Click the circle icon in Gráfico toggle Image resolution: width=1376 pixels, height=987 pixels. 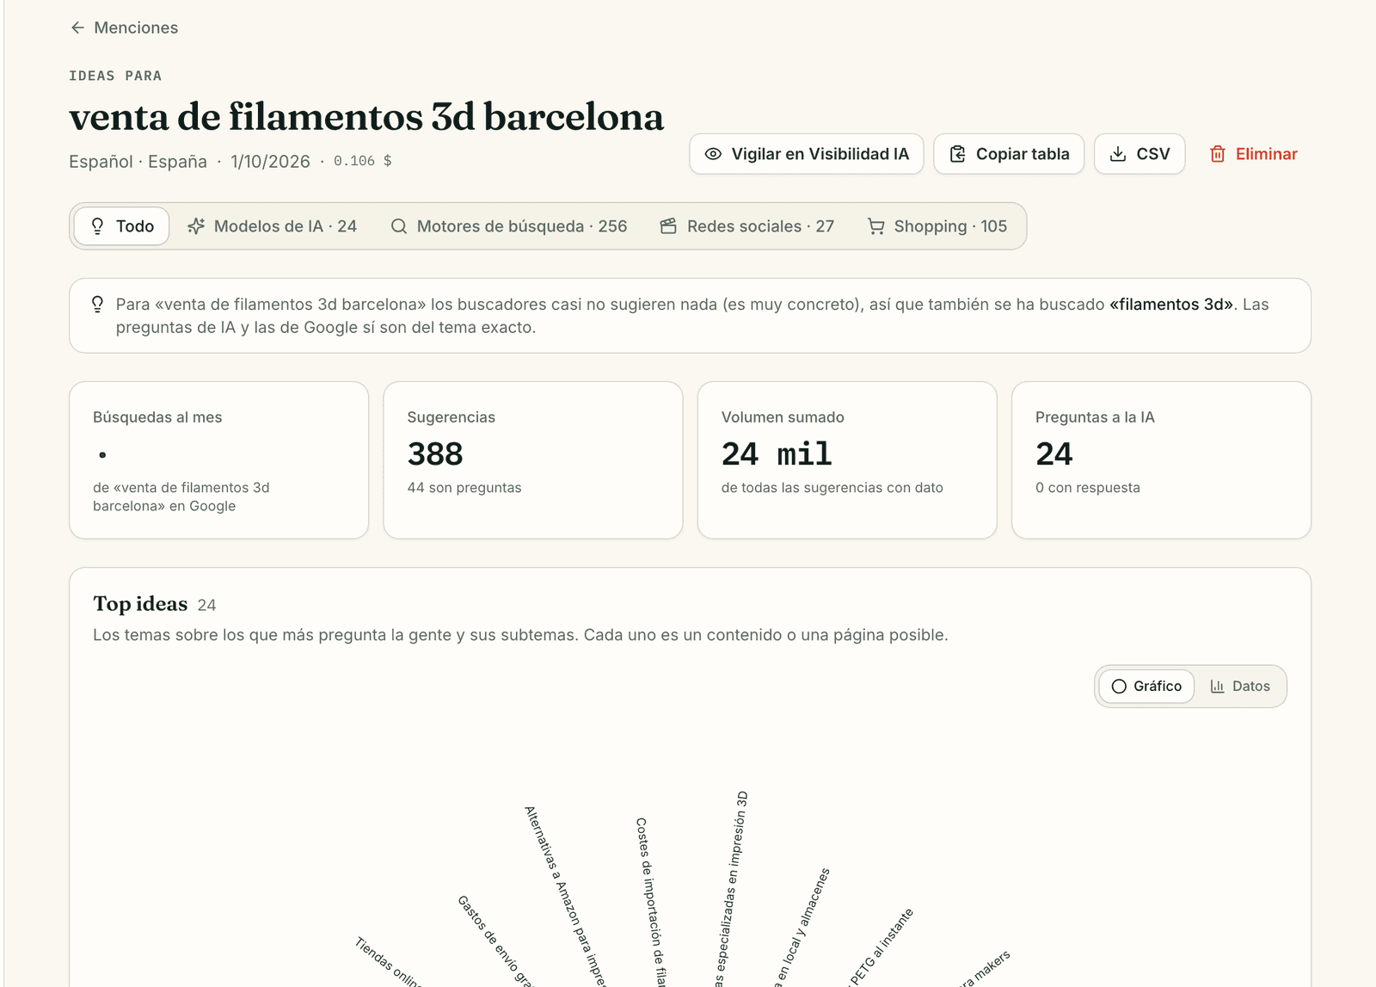click(x=1119, y=686)
